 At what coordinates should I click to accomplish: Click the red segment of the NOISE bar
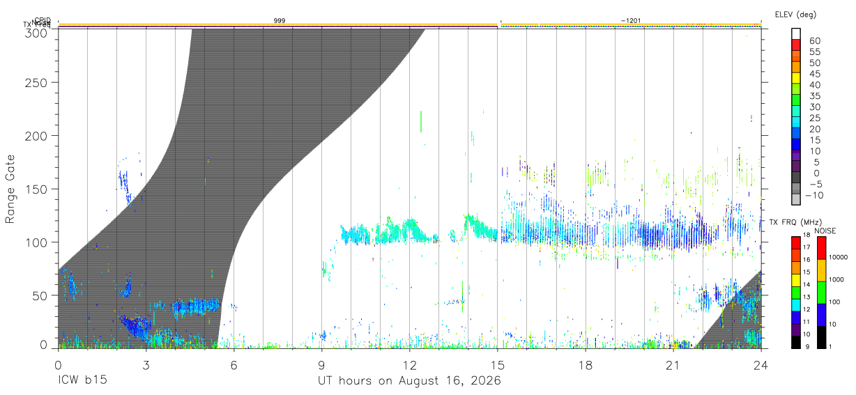point(821,248)
